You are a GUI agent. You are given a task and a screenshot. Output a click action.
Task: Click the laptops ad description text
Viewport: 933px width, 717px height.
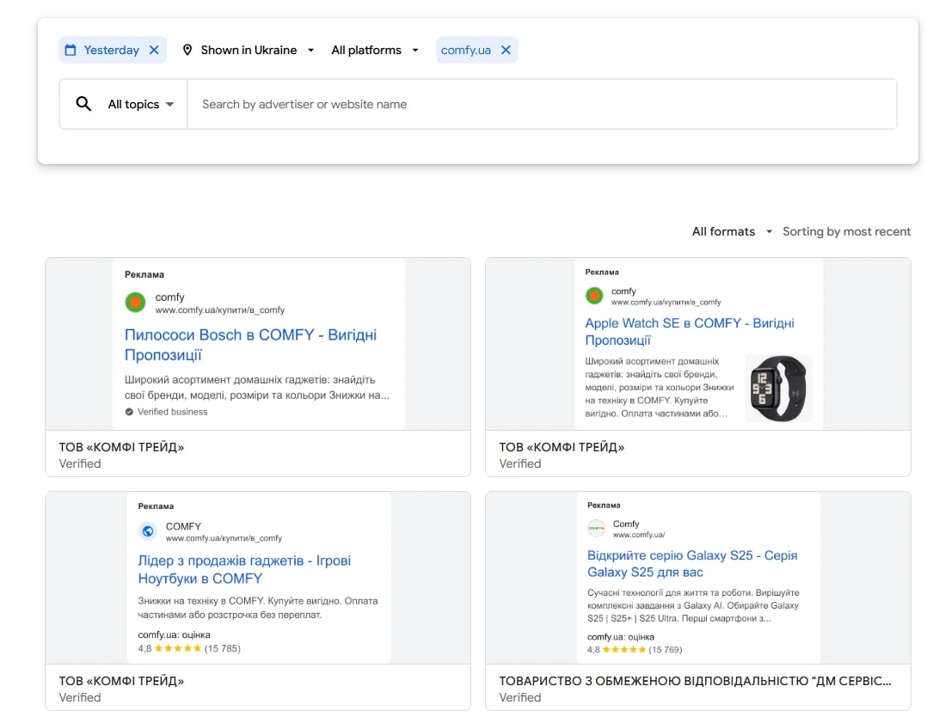pyautogui.click(x=258, y=608)
